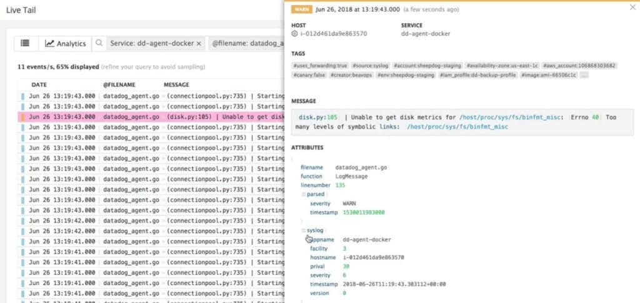Click the first /host/proc/sys/fs/binfmt_misc path in message
The width and height of the screenshot is (640, 303).
click(x=511, y=117)
